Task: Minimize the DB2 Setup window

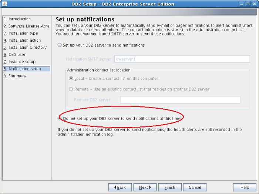Action: [242, 4]
